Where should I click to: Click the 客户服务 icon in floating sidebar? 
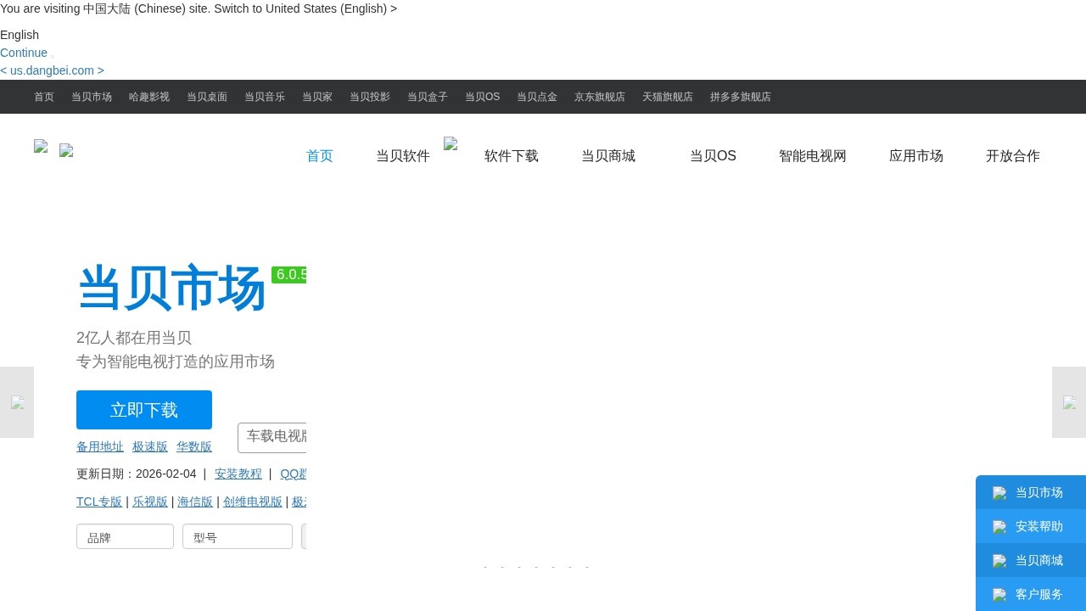pyautogui.click(x=999, y=595)
